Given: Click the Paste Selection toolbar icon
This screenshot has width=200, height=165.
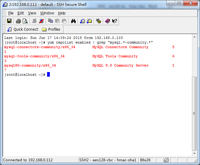Looking at the screenshot, I should tap(64, 21).
